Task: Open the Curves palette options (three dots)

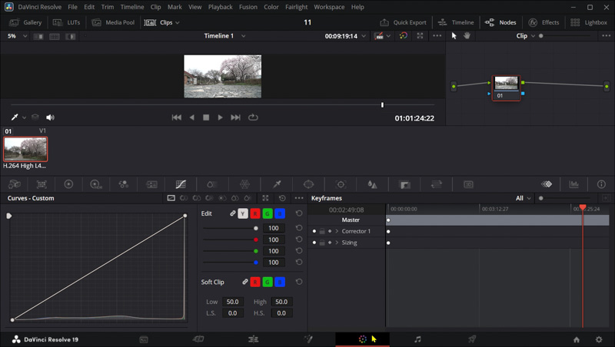Action: [x=299, y=198]
